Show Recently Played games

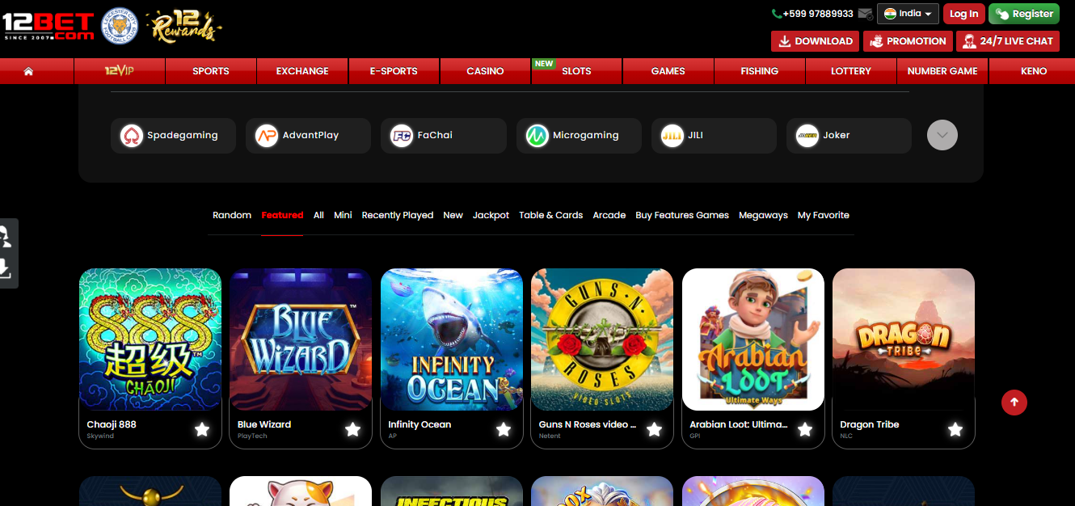click(x=398, y=215)
